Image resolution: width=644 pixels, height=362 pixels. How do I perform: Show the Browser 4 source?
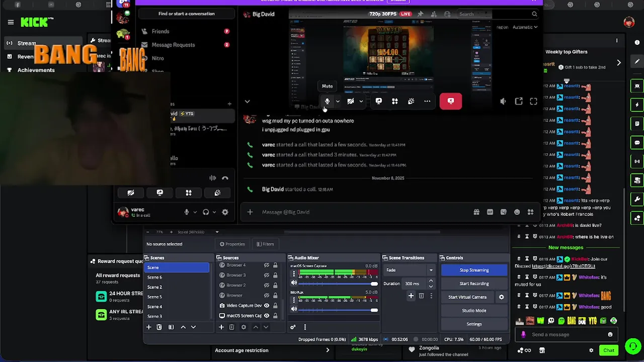pyautogui.click(x=267, y=265)
